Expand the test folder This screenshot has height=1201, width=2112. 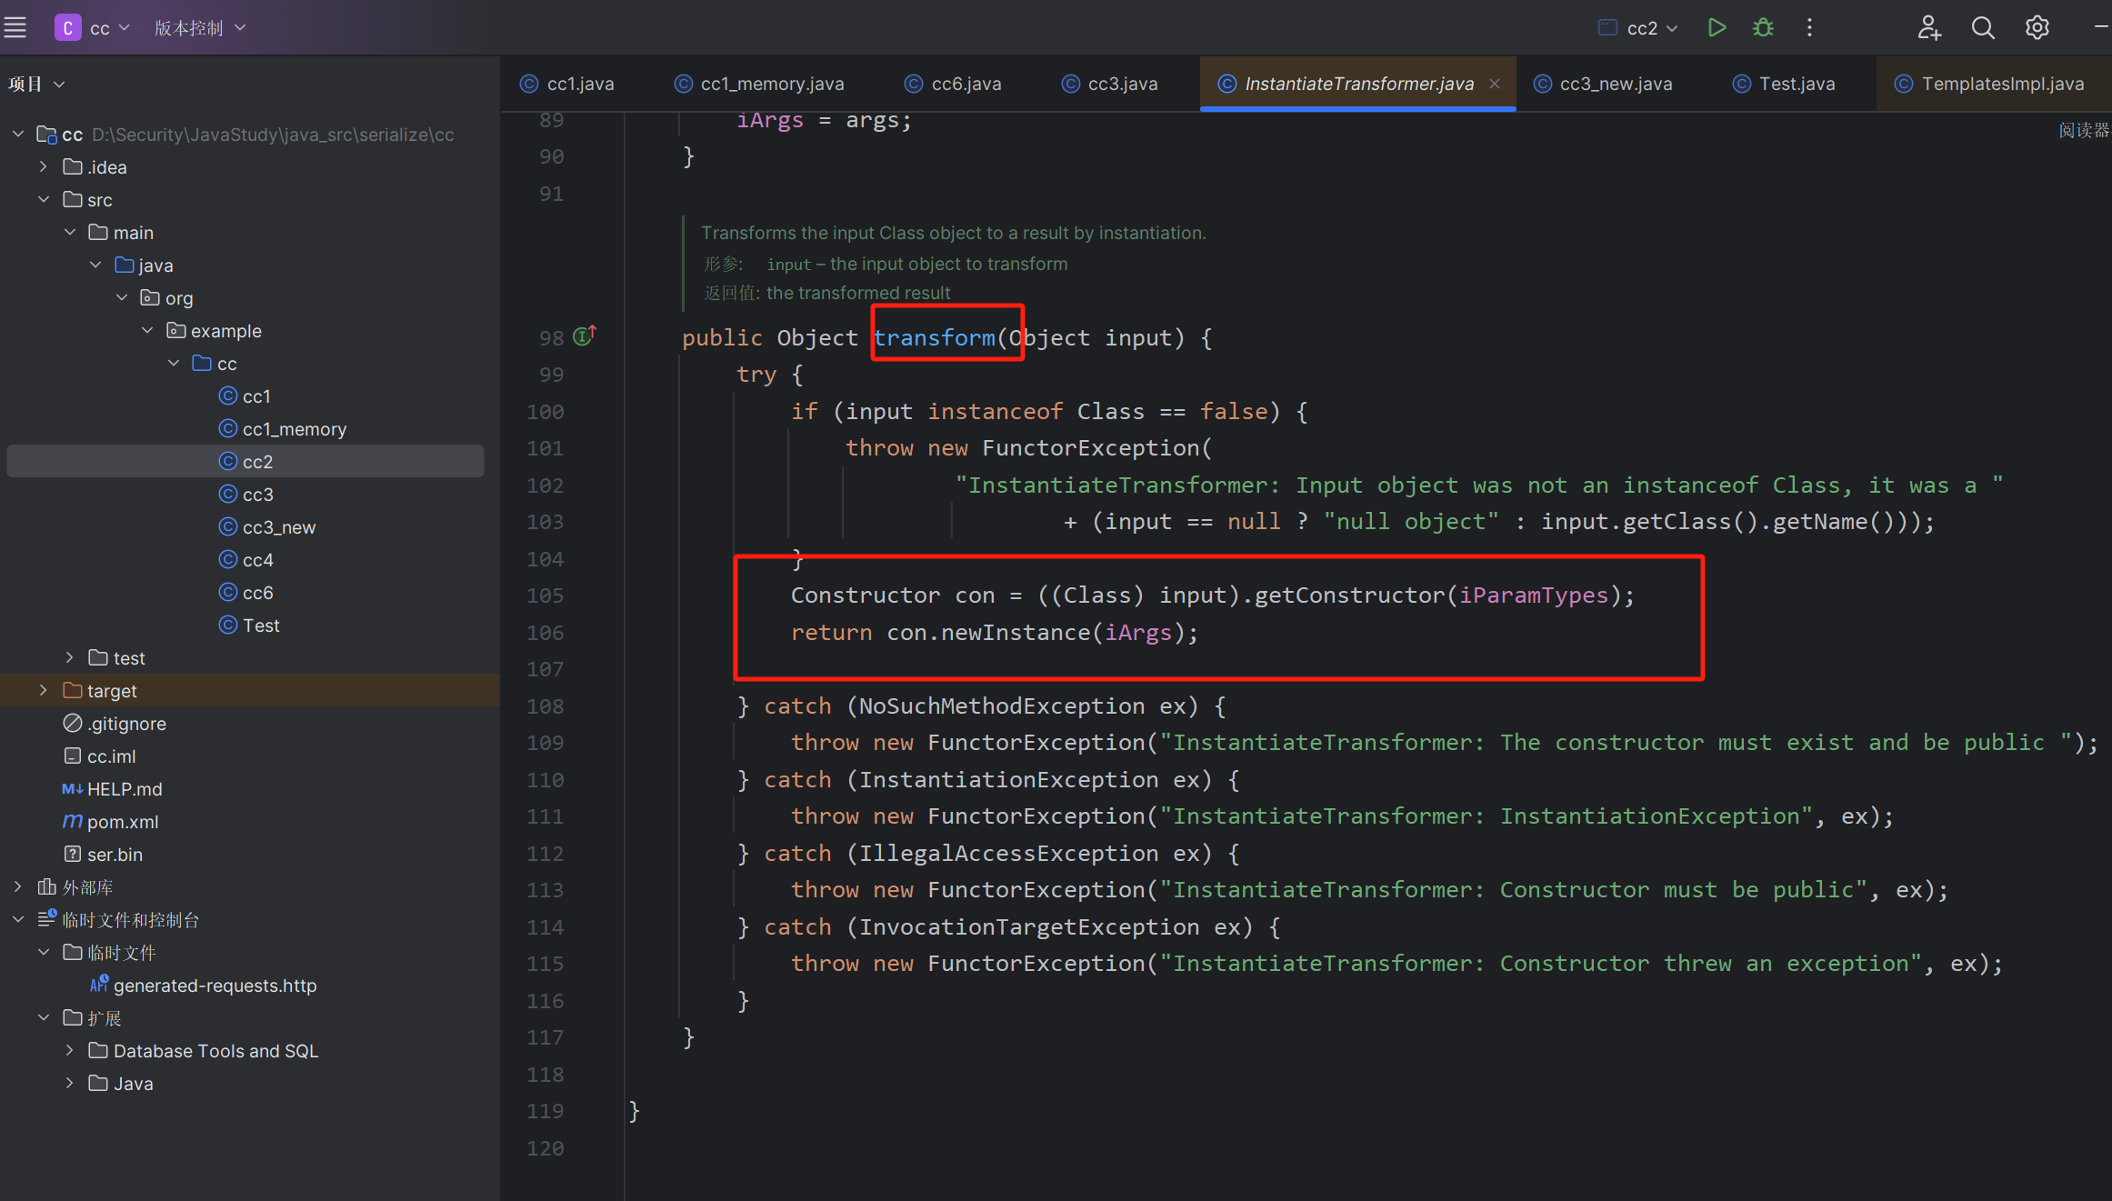pos(70,658)
